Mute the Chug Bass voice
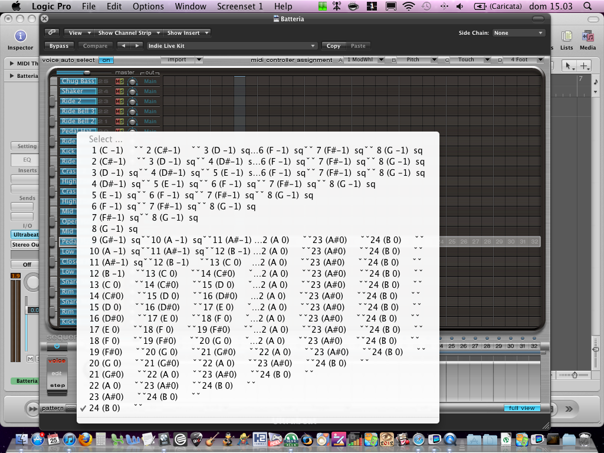Screen dimensions: 604x453 coord(118,81)
